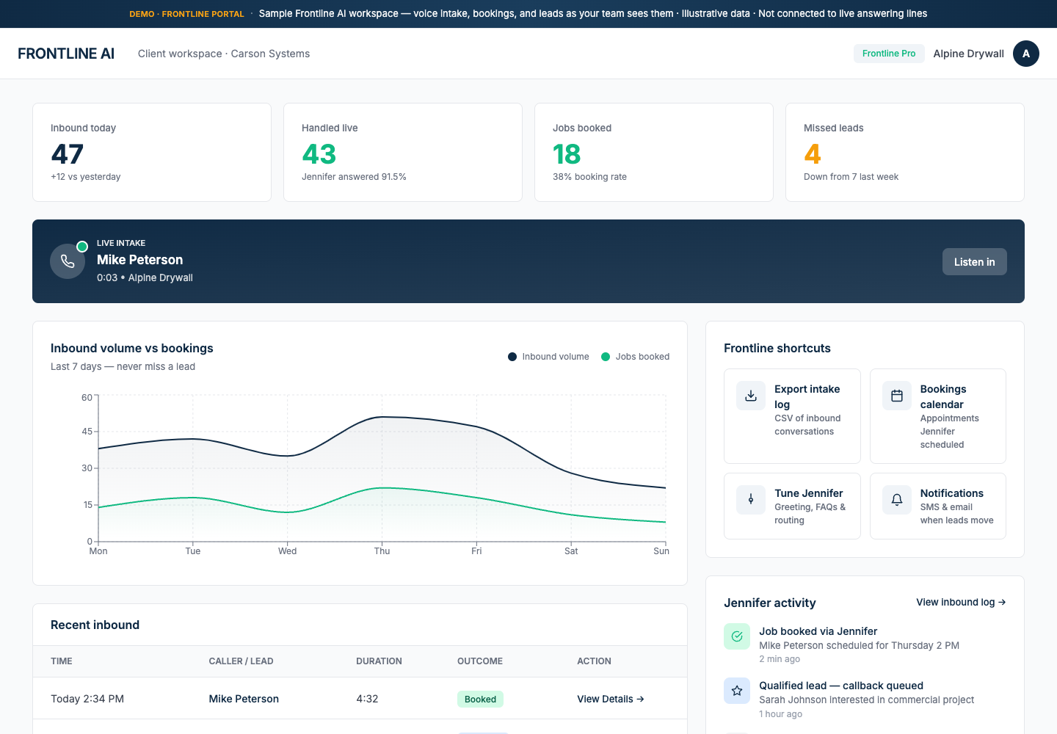
Task: Click the Tune Jennifer tuning icon
Action: pos(751,500)
